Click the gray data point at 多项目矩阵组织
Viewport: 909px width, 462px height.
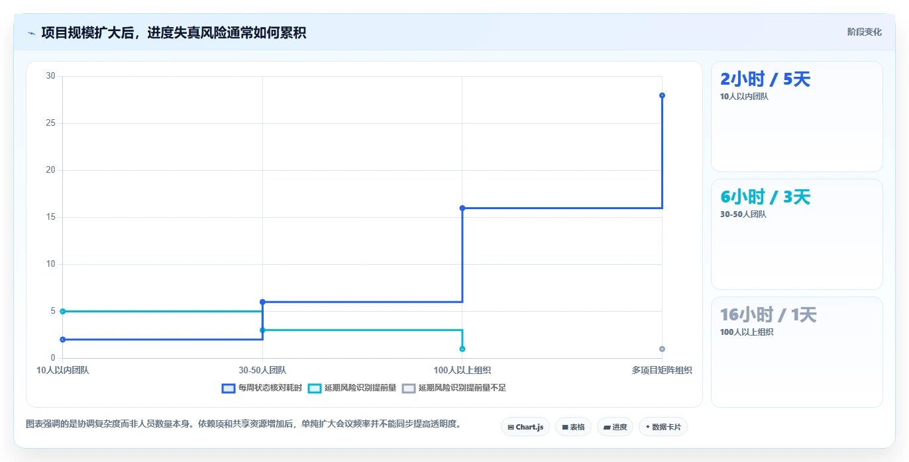(x=662, y=349)
